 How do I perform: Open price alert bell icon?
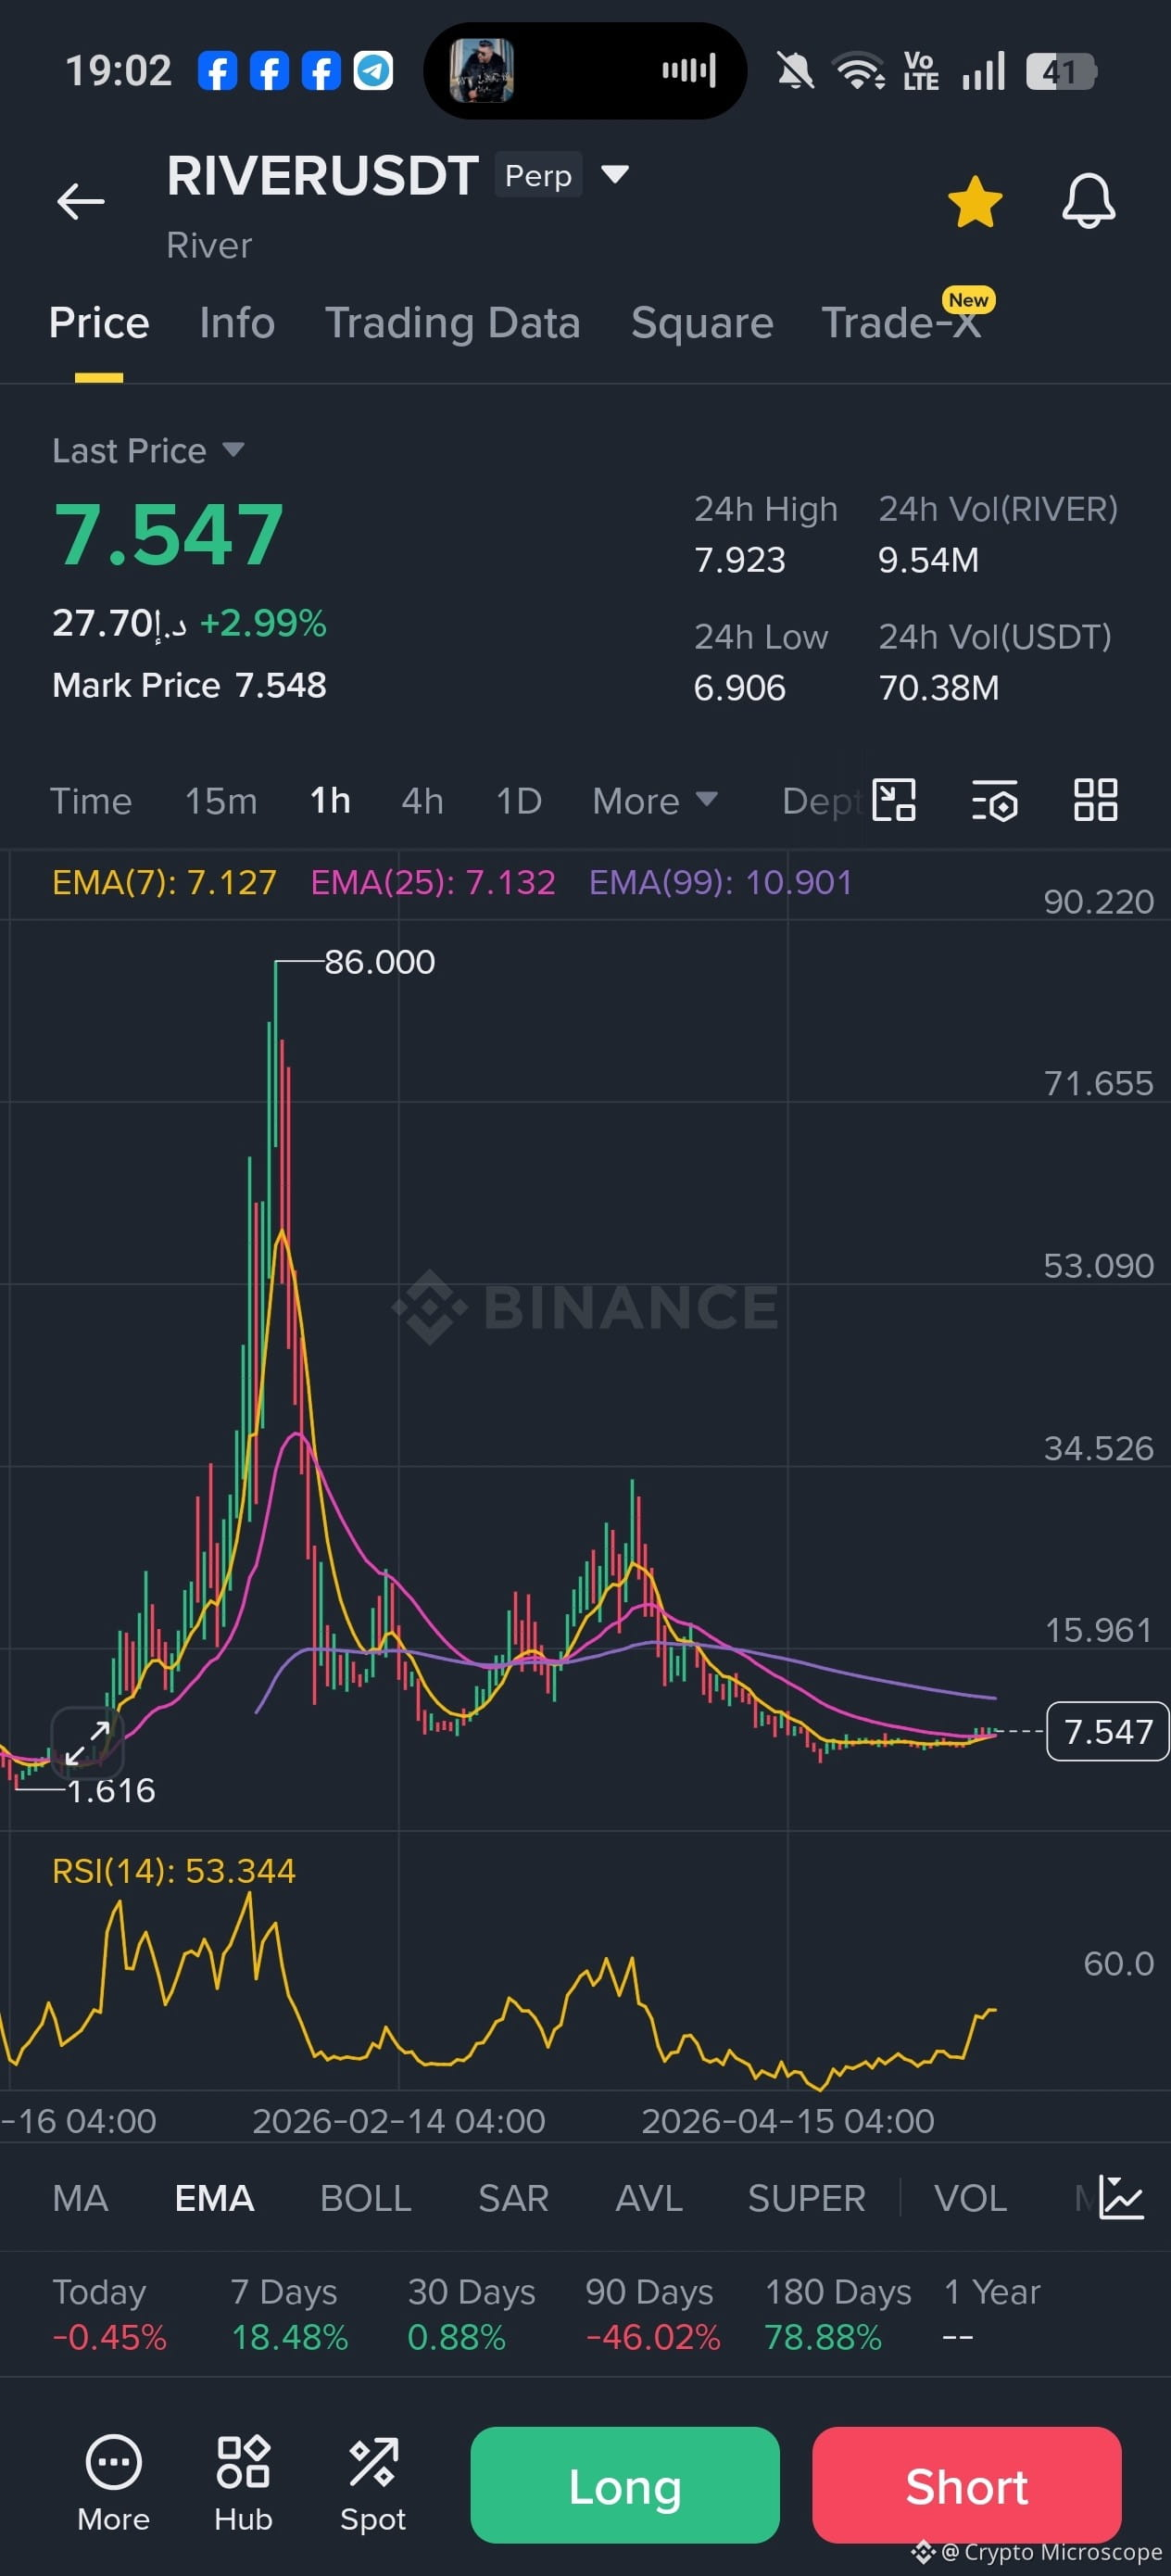click(1088, 201)
